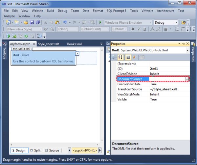
Task: Click the Events lightning bolt icon
Action: [x=134, y=57]
